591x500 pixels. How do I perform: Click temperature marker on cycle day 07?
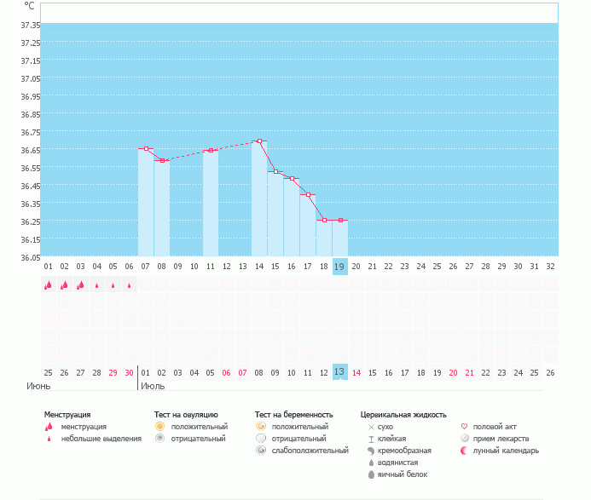(146, 149)
